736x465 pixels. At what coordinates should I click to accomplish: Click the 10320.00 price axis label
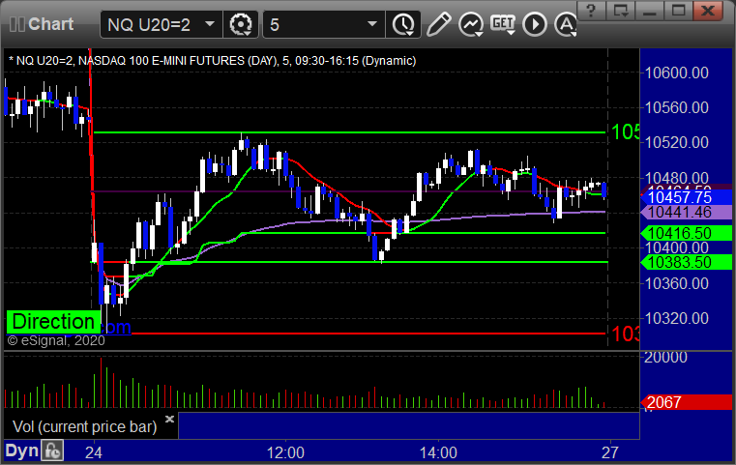point(677,319)
